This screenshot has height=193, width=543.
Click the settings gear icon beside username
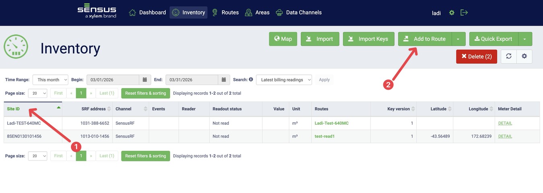point(452,13)
